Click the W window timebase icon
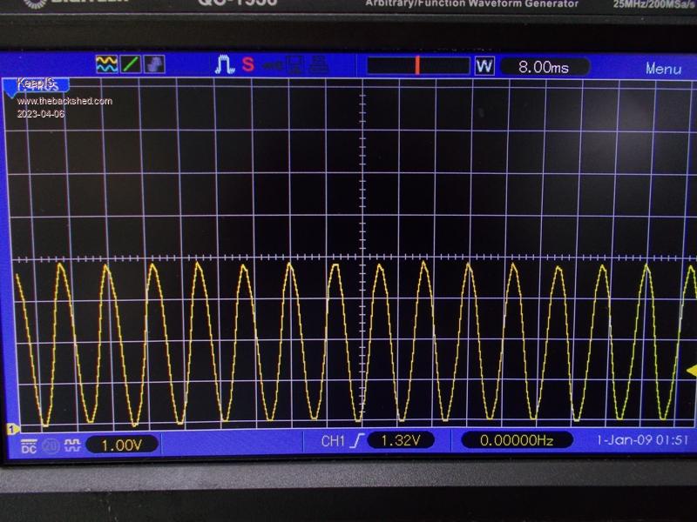The width and height of the screenshot is (697, 522). point(484,66)
